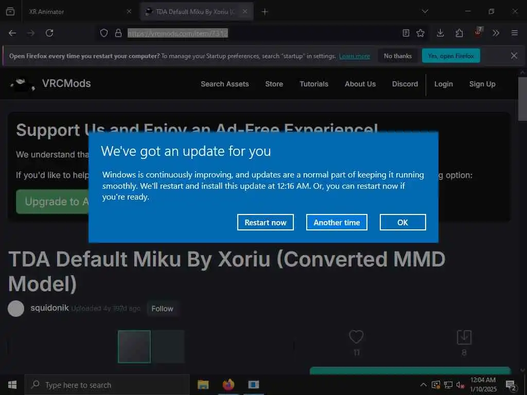
Task: Open Search Assets nav item
Action: pyautogui.click(x=224, y=84)
